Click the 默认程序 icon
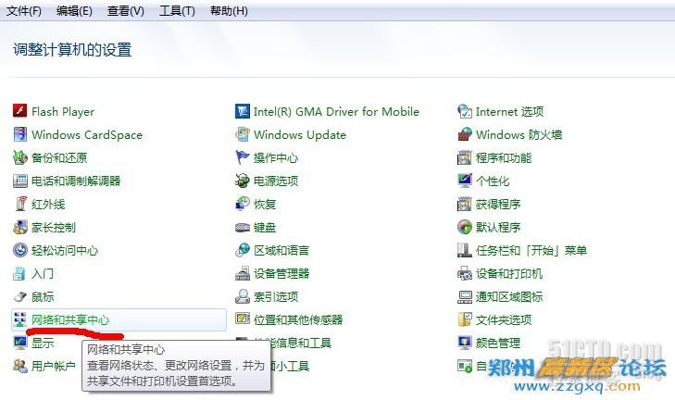 465,227
